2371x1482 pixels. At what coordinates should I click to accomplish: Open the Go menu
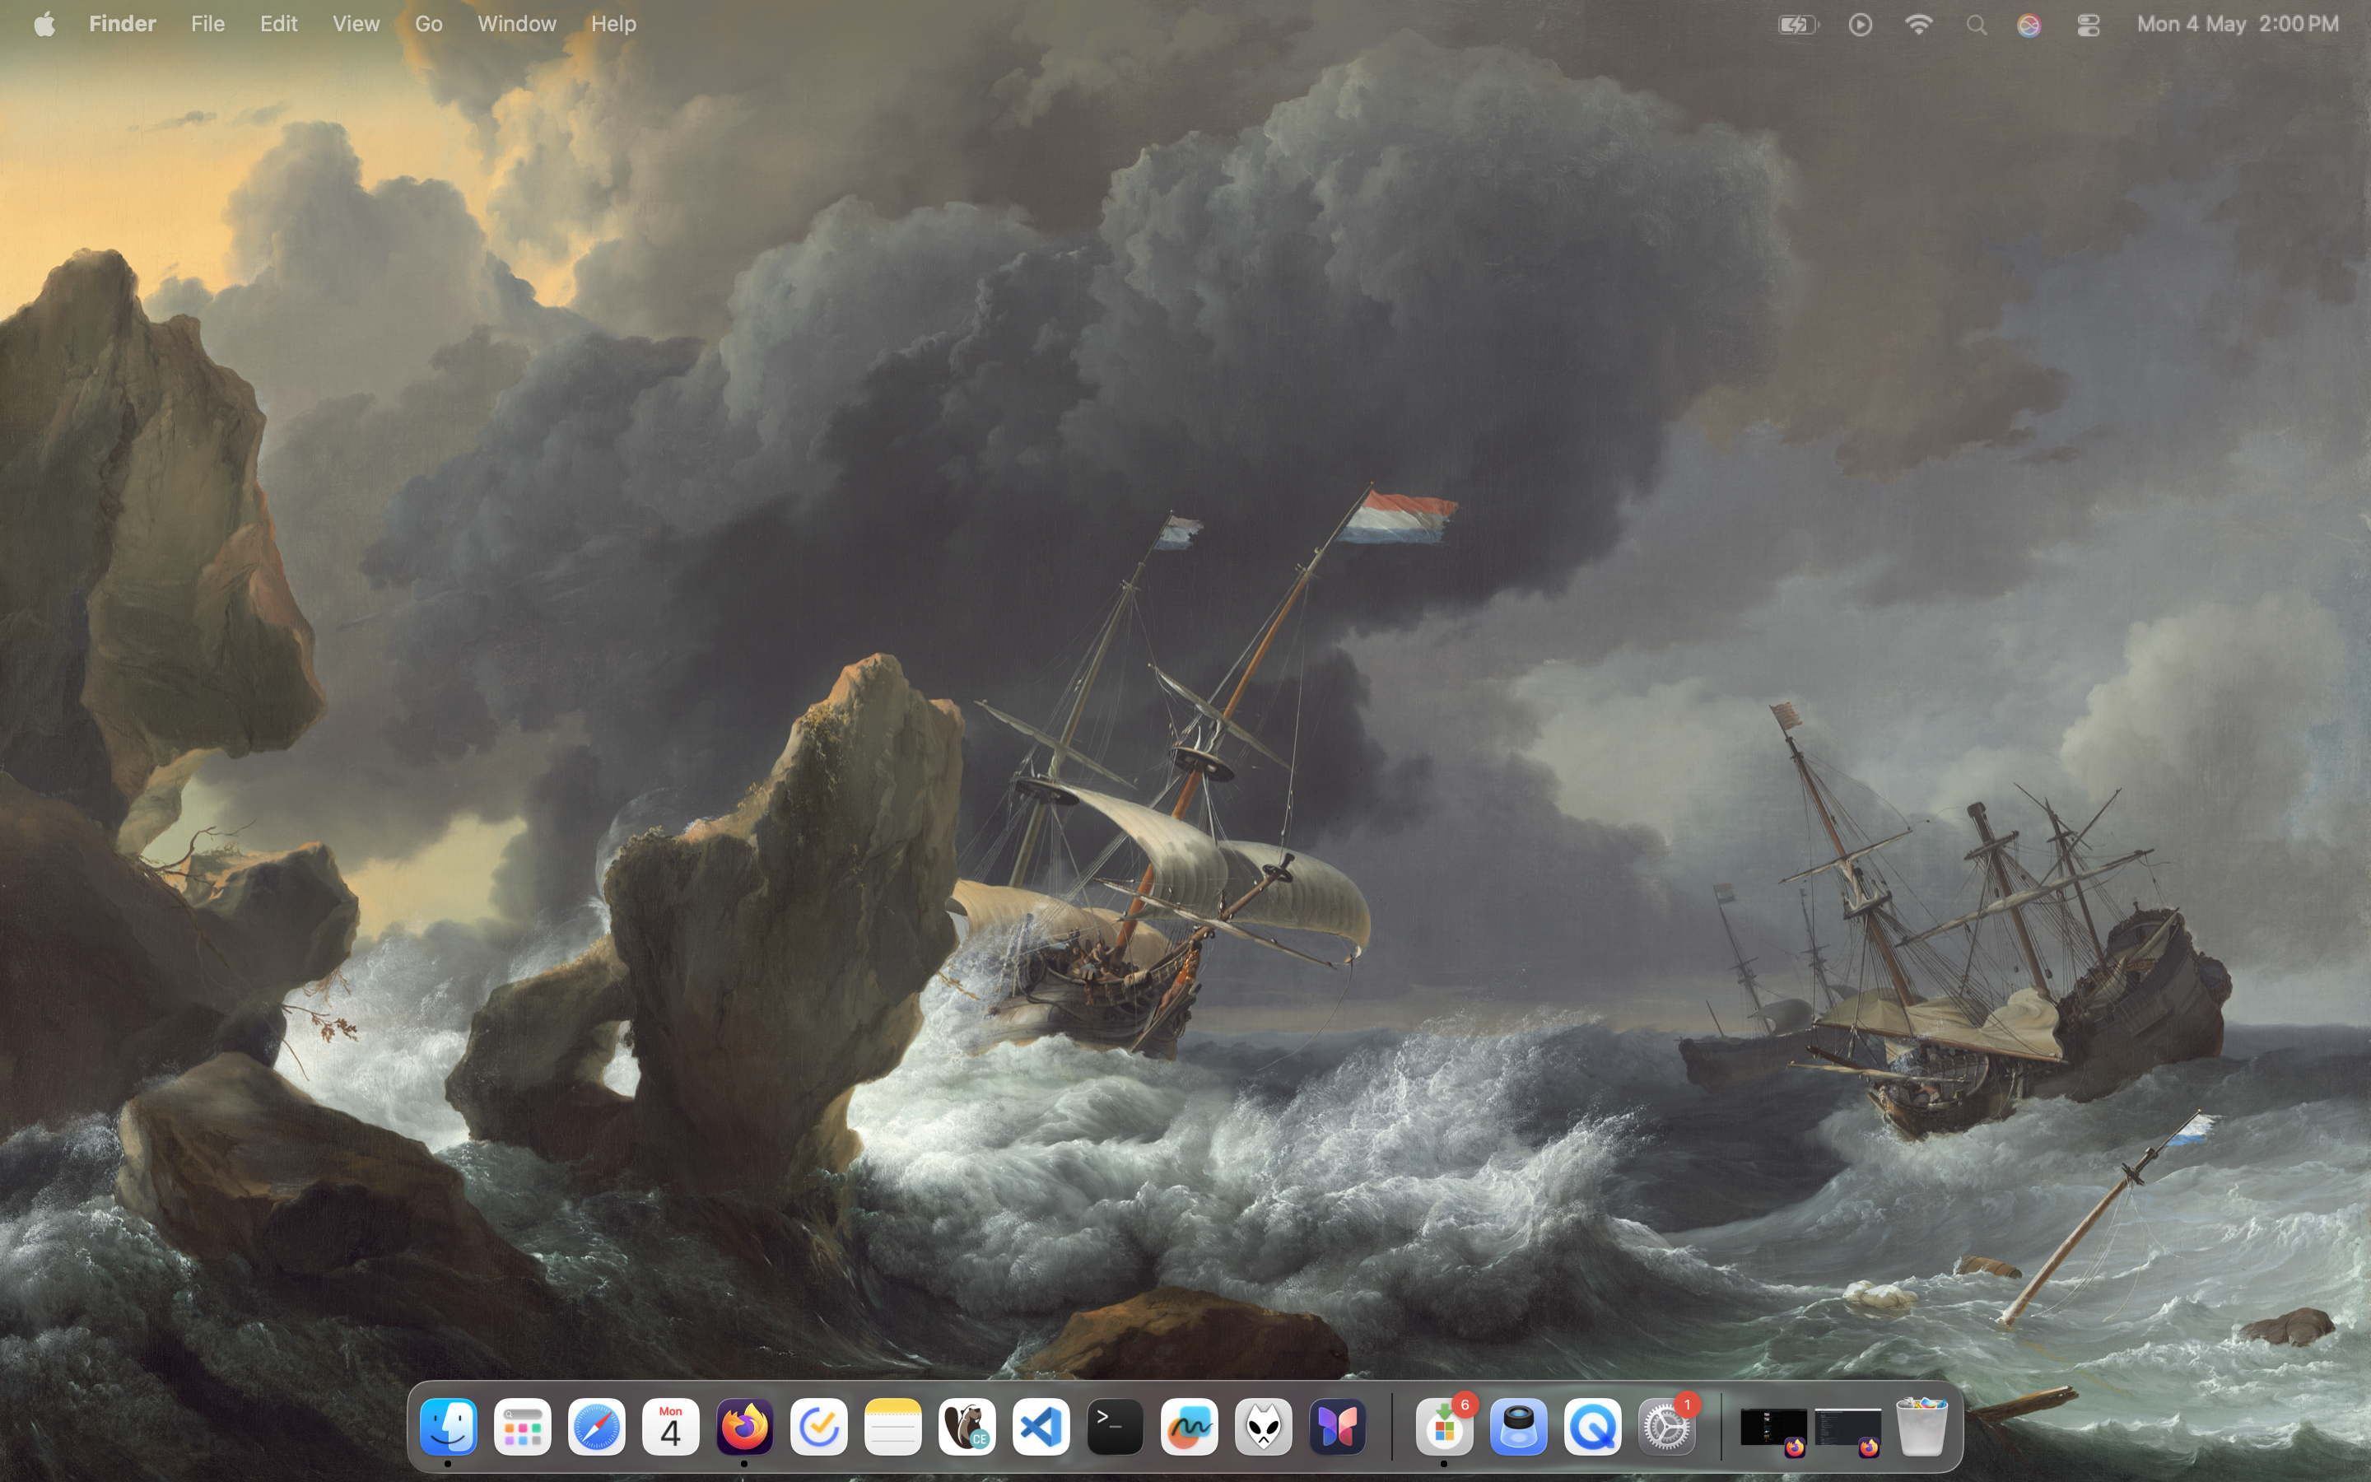(428, 24)
